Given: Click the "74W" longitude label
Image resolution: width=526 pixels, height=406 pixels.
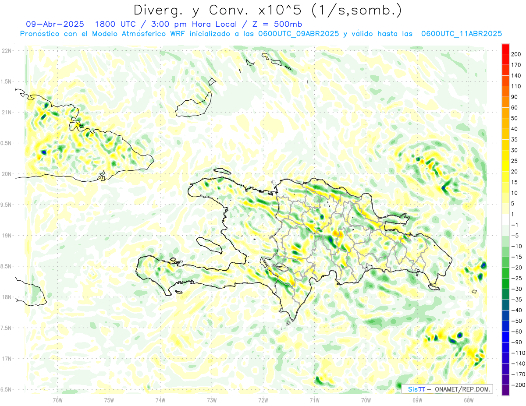Looking at the screenshot, I should (x=160, y=399).
